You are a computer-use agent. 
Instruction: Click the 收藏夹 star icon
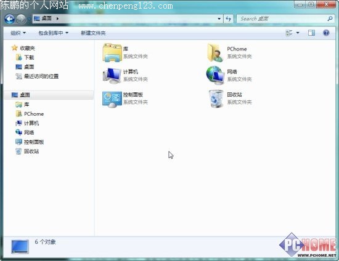pos(15,48)
